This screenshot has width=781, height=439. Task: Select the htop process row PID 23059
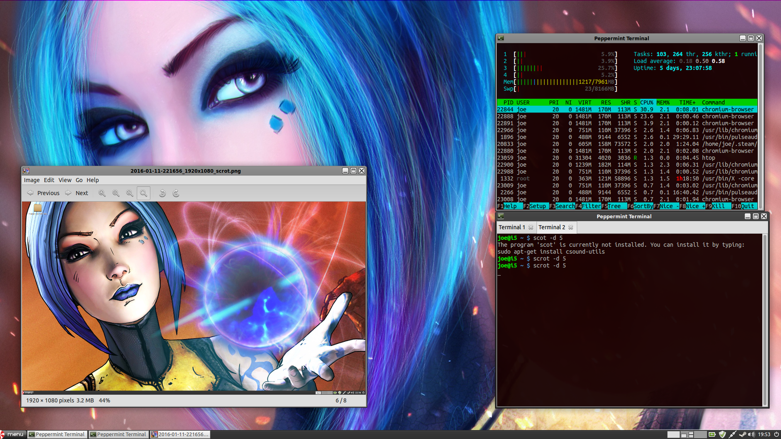click(627, 158)
